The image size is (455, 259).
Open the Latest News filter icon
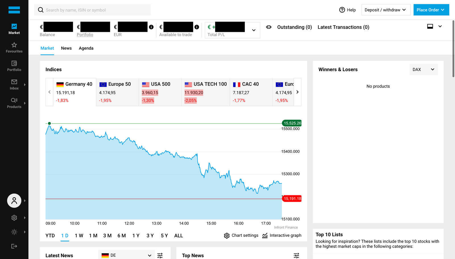click(x=160, y=255)
